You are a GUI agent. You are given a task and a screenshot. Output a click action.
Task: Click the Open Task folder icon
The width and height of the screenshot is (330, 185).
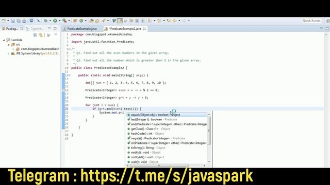coord(97,21)
